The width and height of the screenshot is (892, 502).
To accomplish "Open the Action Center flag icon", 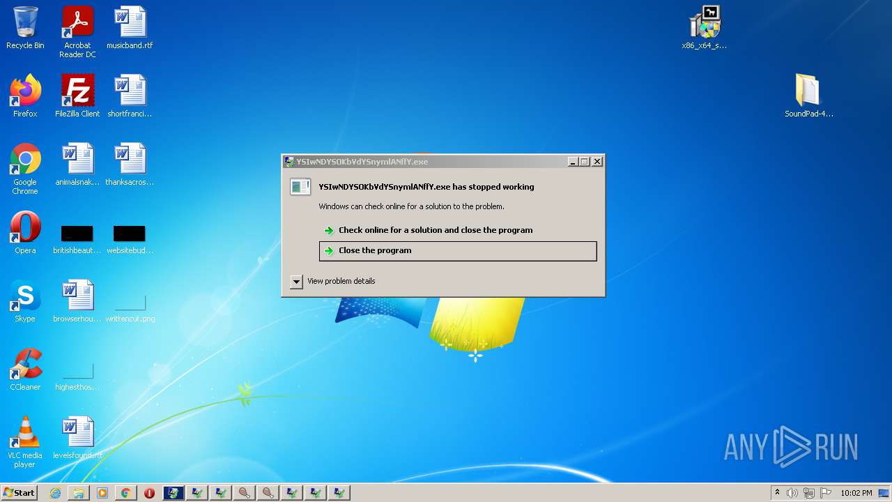I will click(826, 493).
